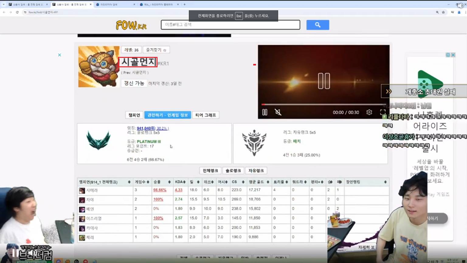467x263 pixels.
Task: Click the Ezreal 100% win rate link
Action: click(158, 218)
